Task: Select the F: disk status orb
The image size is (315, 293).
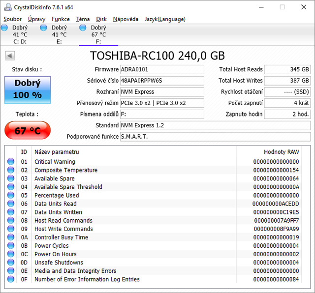Action: tap(83, 28)
